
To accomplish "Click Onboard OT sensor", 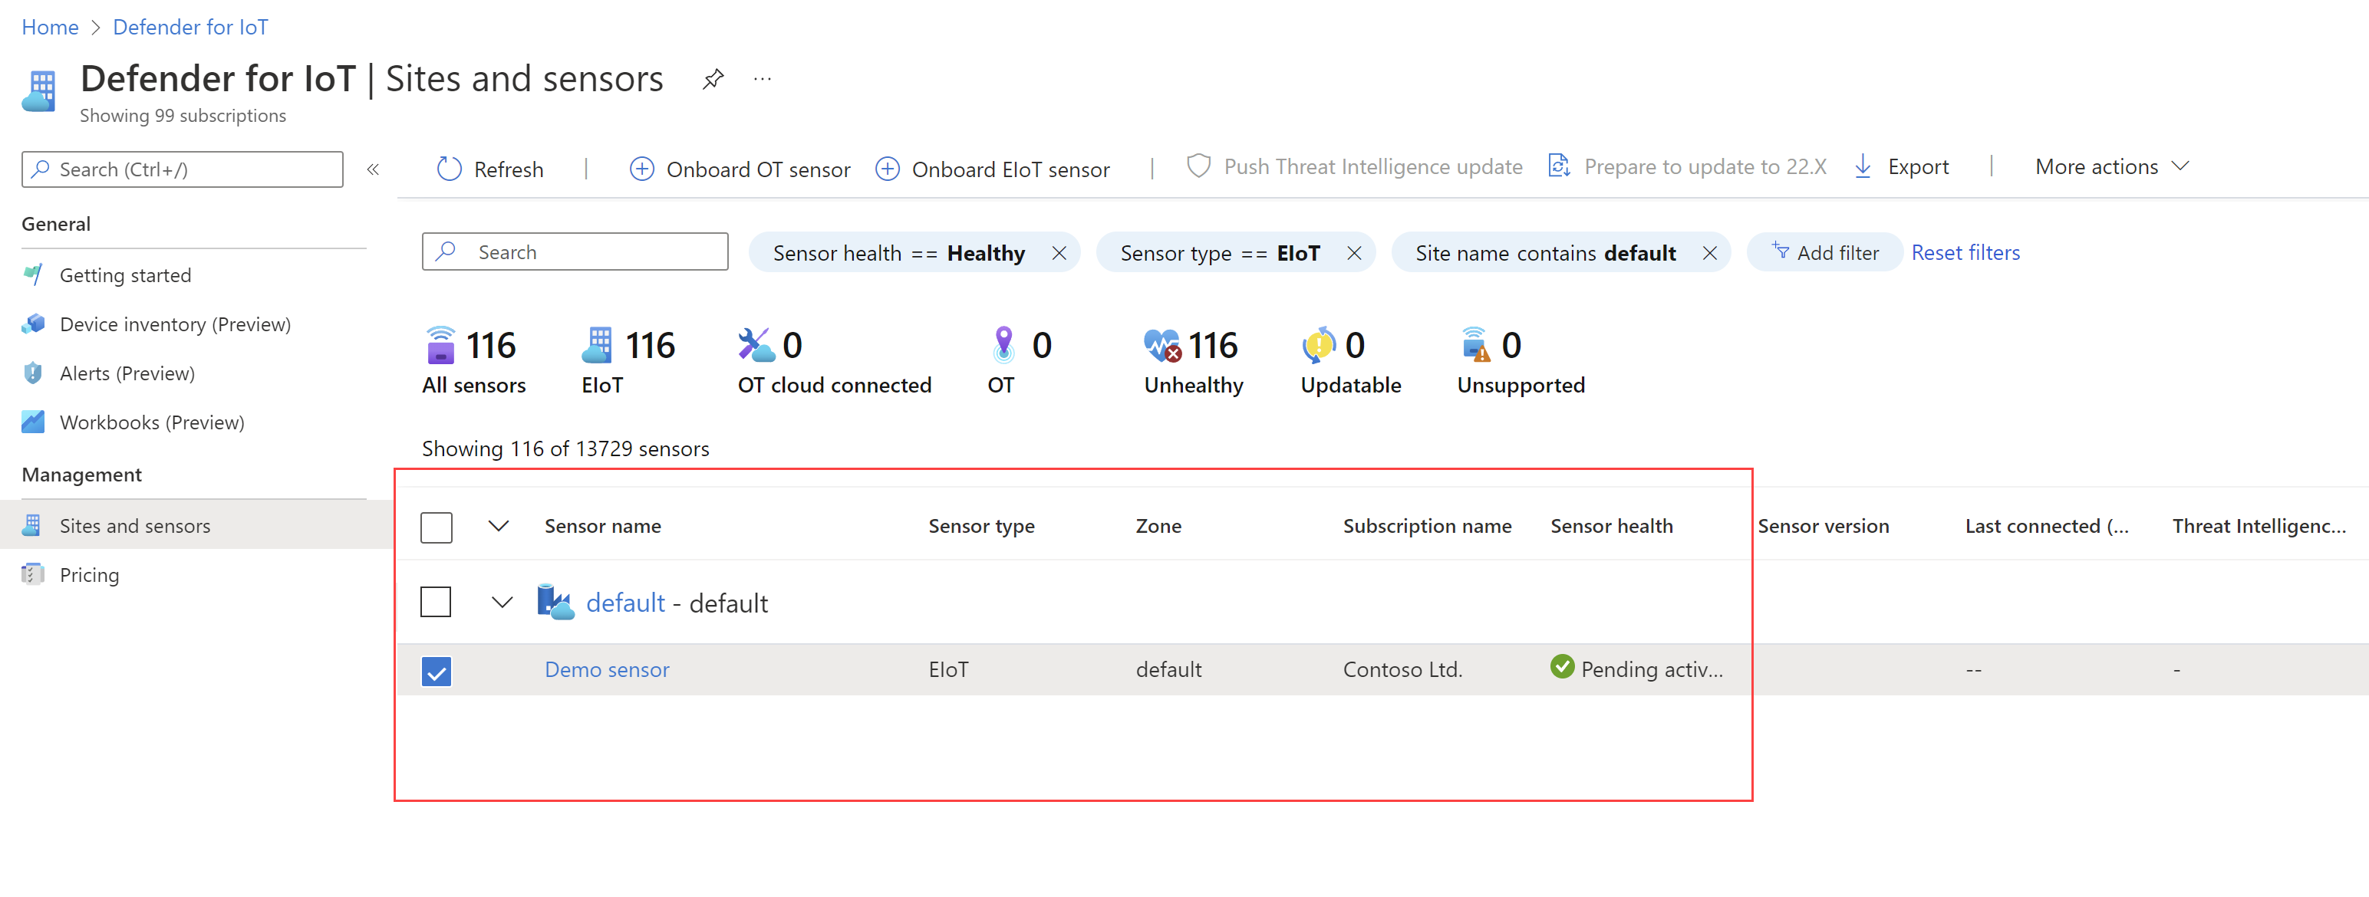I will click(740, 169).
